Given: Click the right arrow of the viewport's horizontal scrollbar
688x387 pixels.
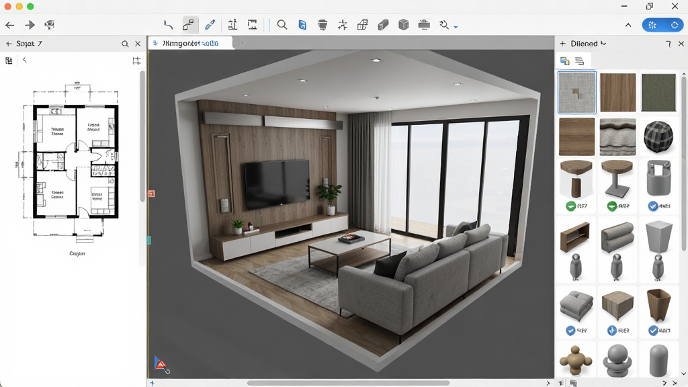Looking at the screenshot, I should point(548,383).
